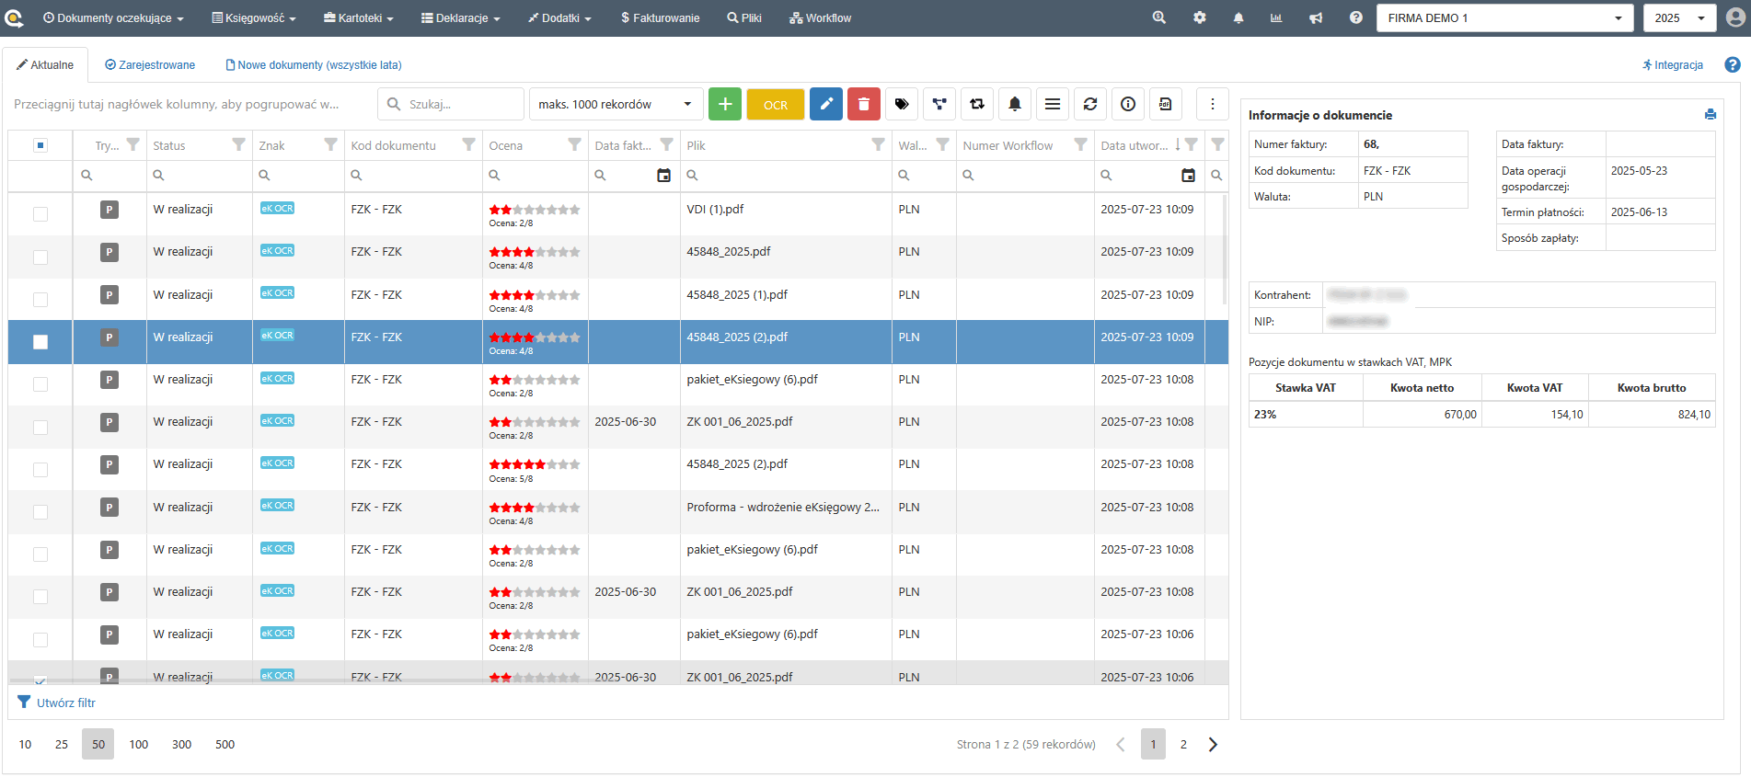Click the Szukaj search input field
This screenshot has width=1751, height=777.
(460, 105)
